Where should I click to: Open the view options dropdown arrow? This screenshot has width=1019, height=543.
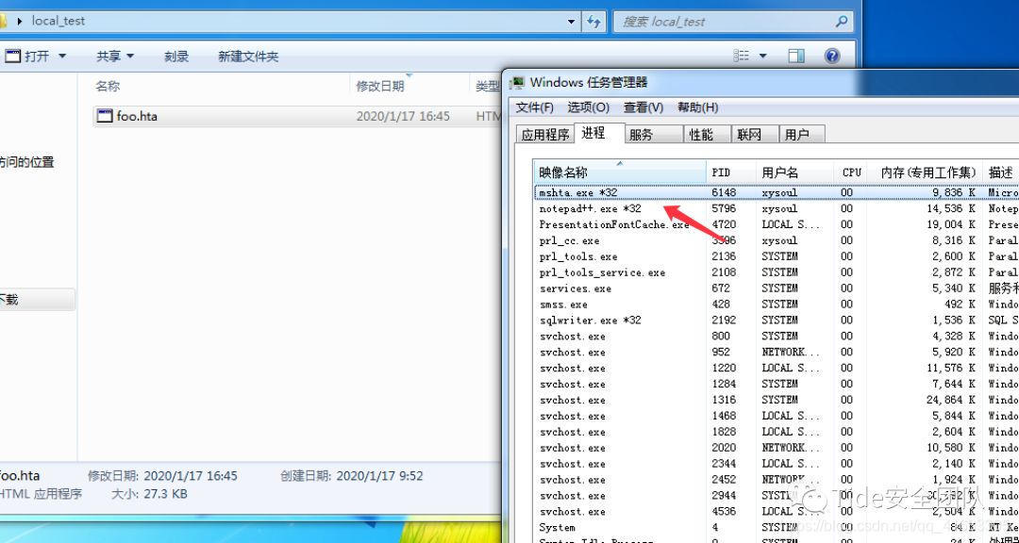(763, 56)
